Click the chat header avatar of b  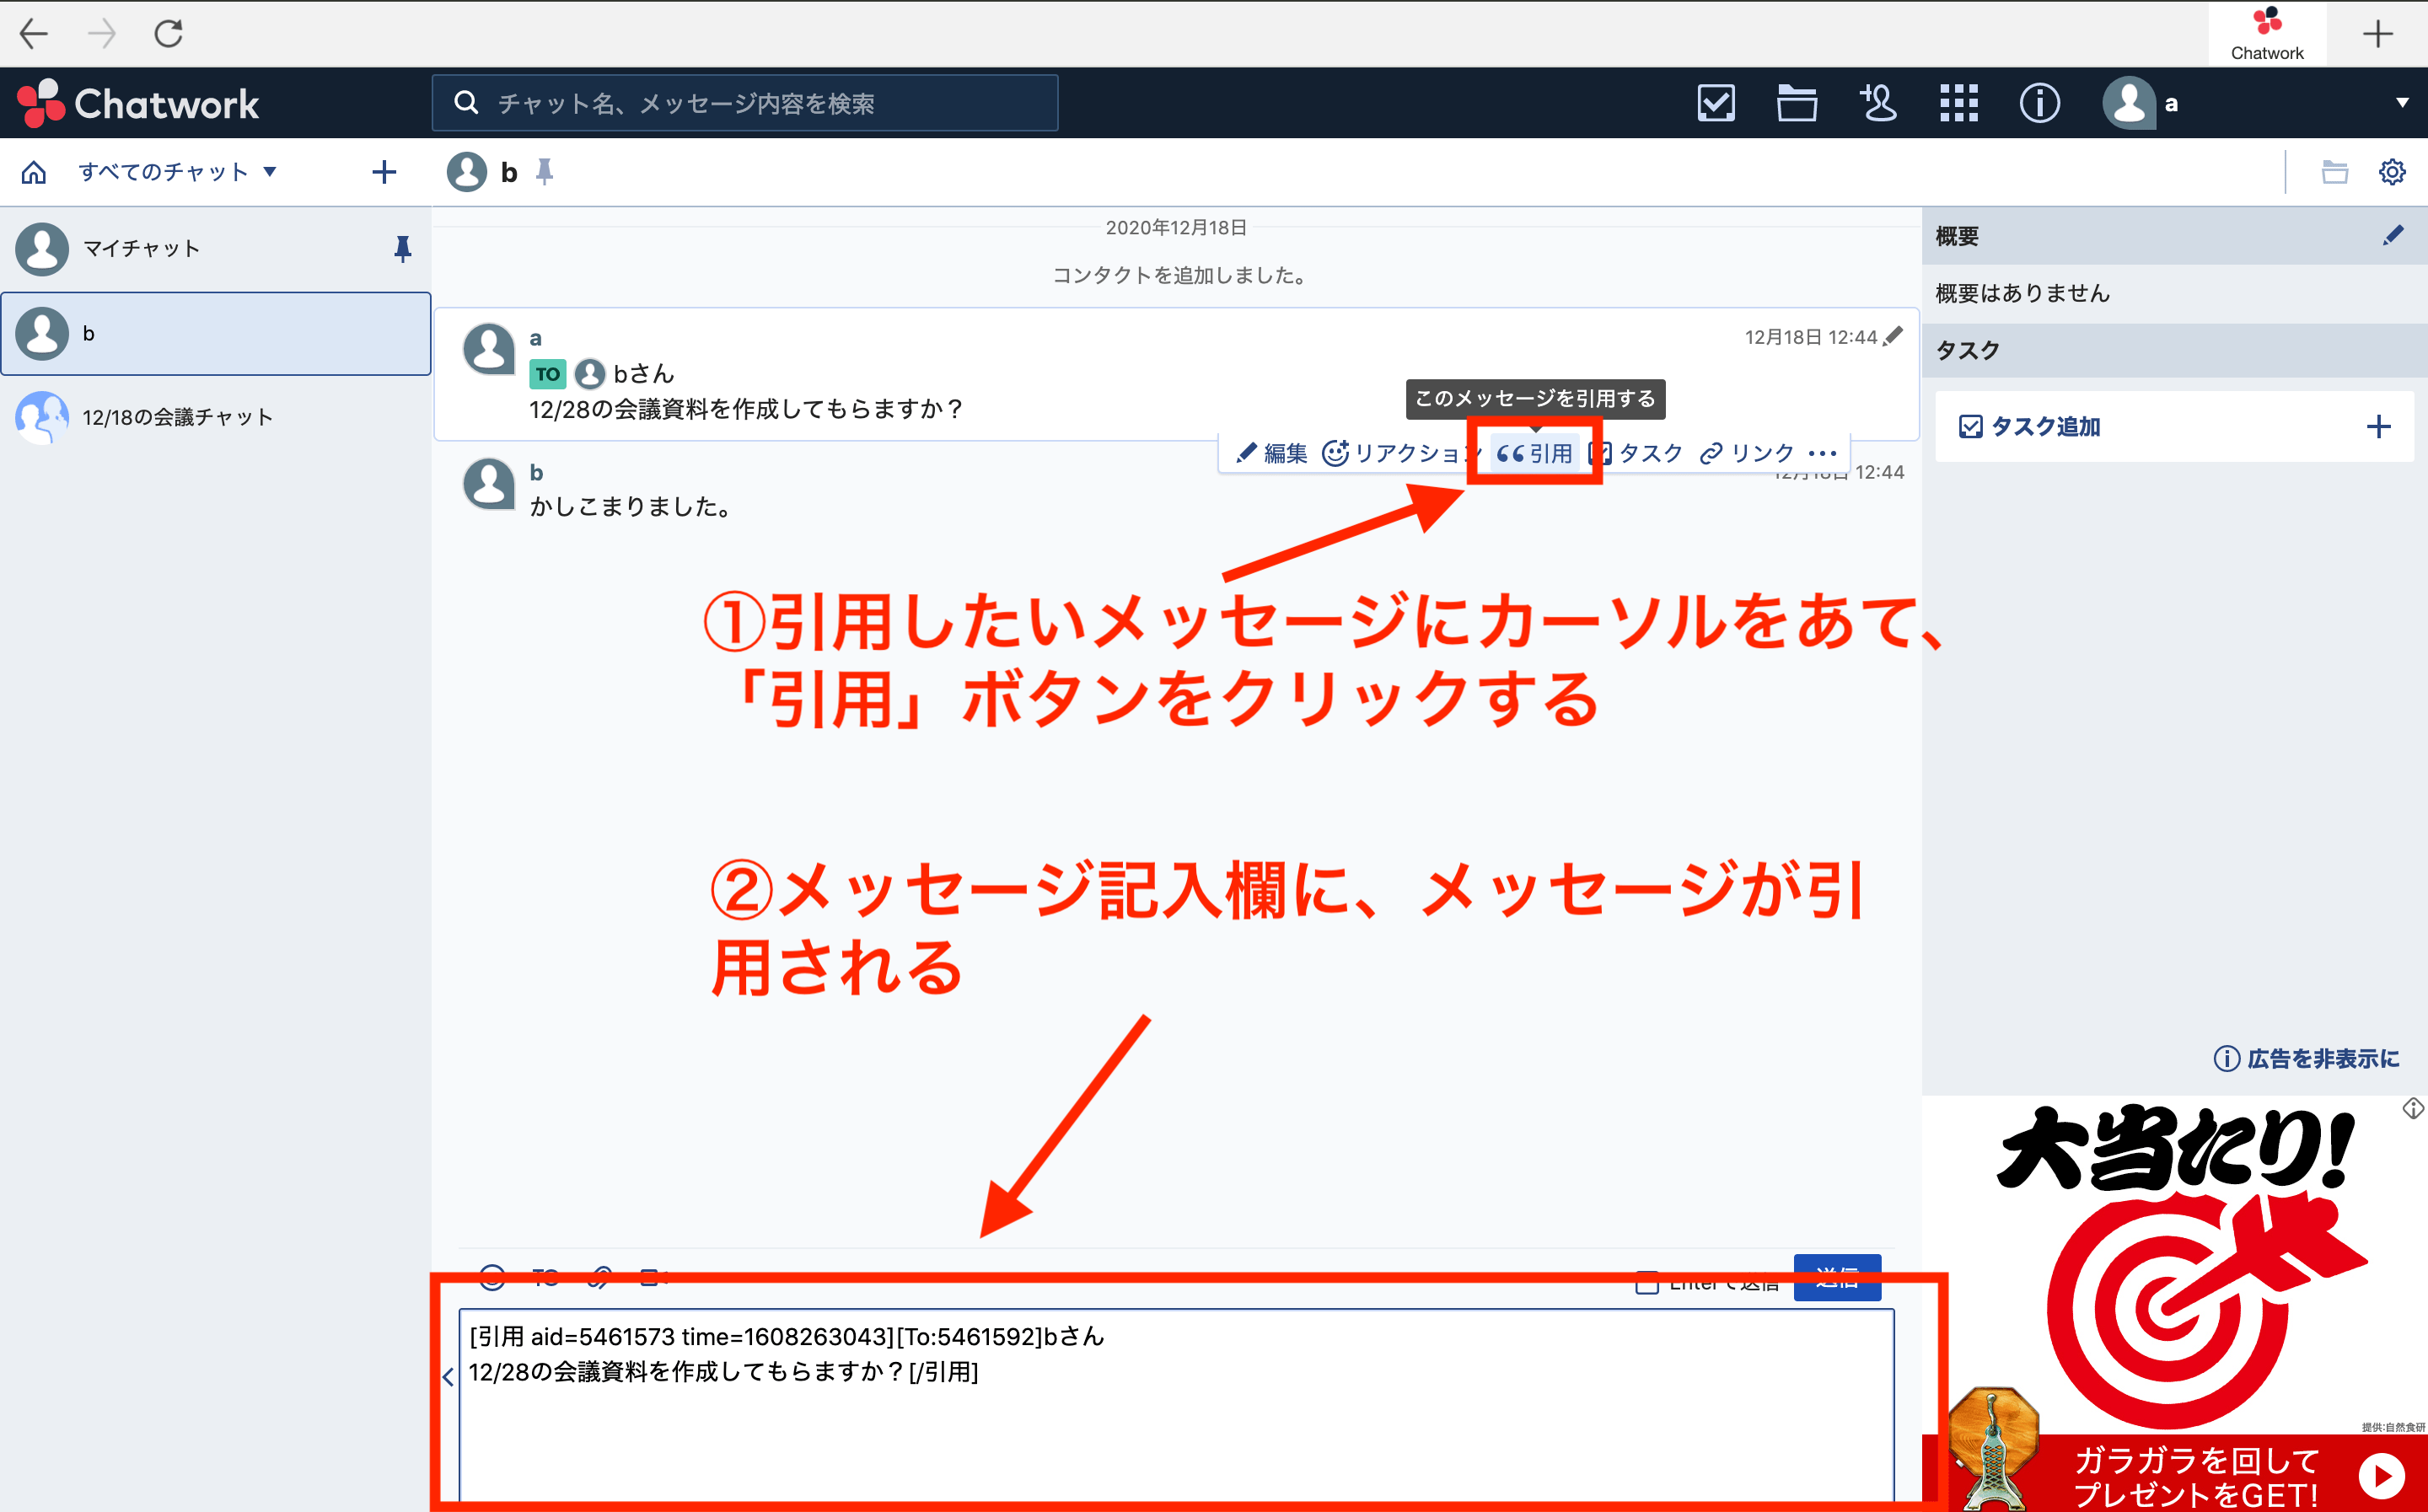(x=467, y=172)
